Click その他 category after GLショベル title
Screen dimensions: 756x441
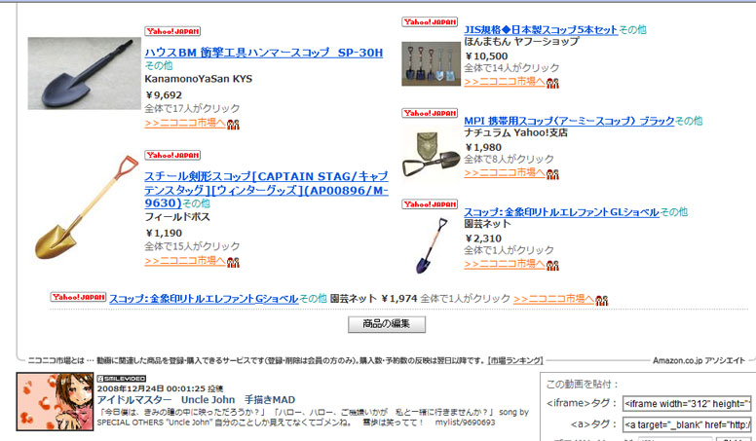(x=674, y=212)
